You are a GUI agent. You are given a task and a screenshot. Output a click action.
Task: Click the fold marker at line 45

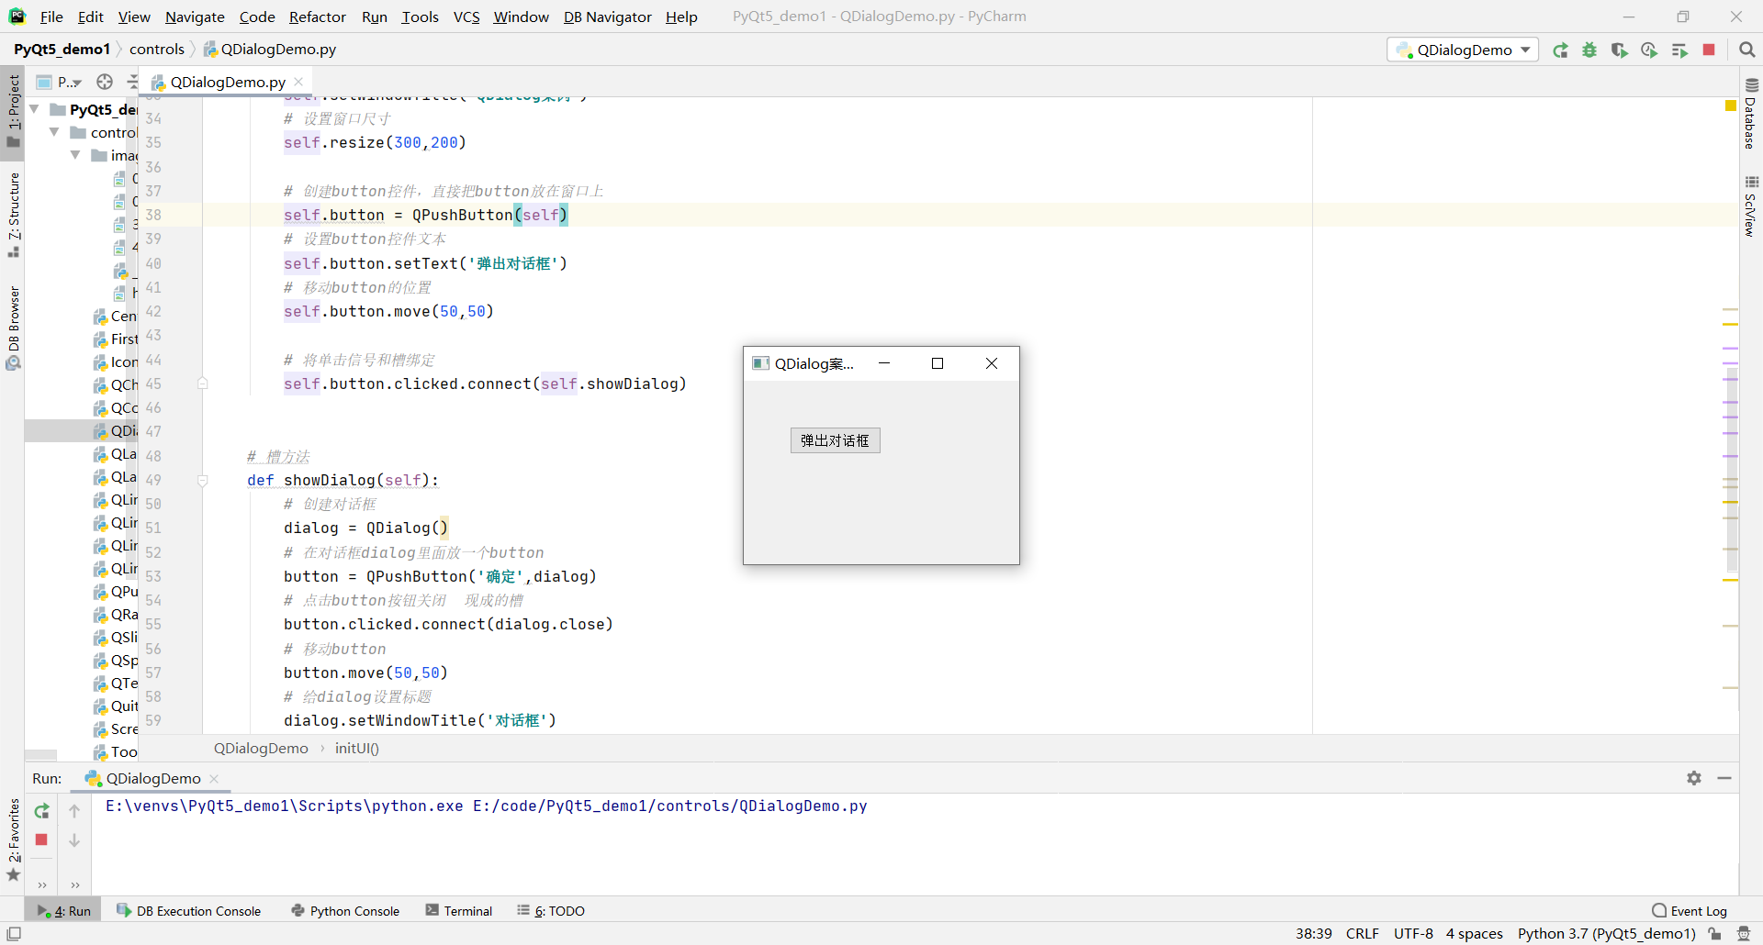point(203,384)
